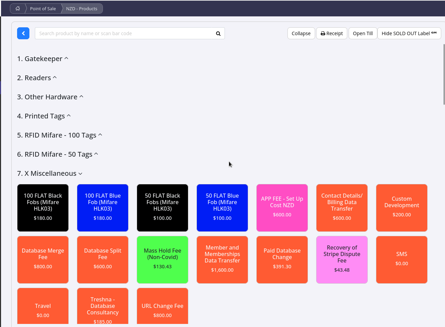The width and height of the screenshot is (445, 327).
Task: Expand the 4. Printed Tags section
Action: [44, 116]
